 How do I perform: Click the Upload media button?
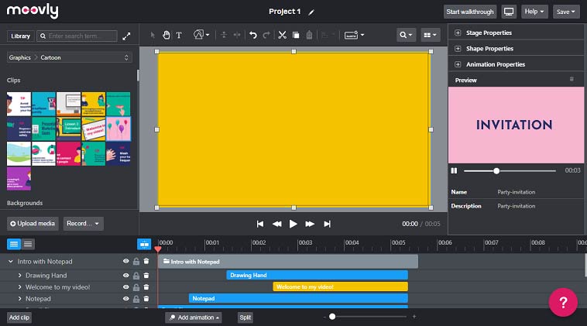33,224
